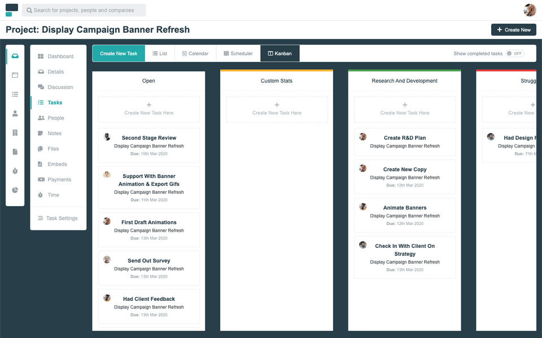Click the Research And Development column header
This screenshot has height=338, width=542.
pos(404,81)
